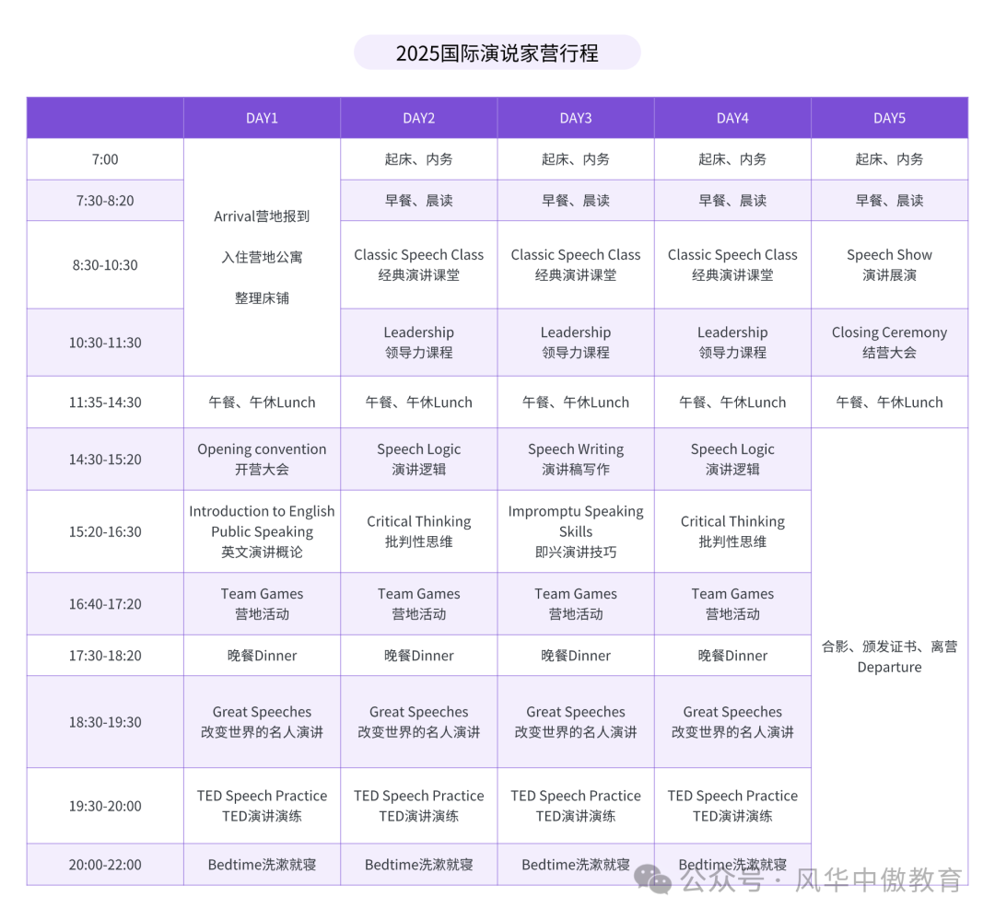
Task: Click the Speech Writing 演讲稿写作 cell
Action: (576, 460)
